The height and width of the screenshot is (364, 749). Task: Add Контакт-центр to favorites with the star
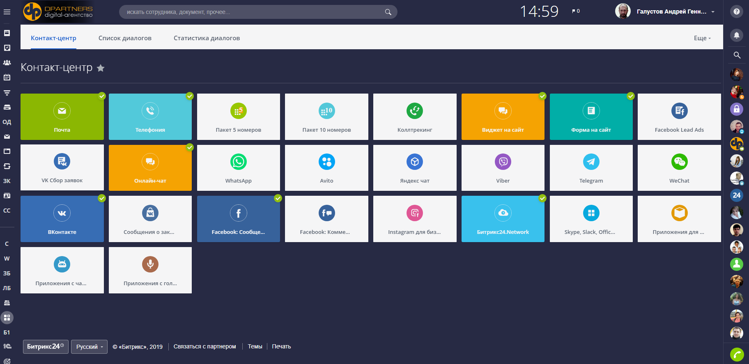click(x=101, y=68)
